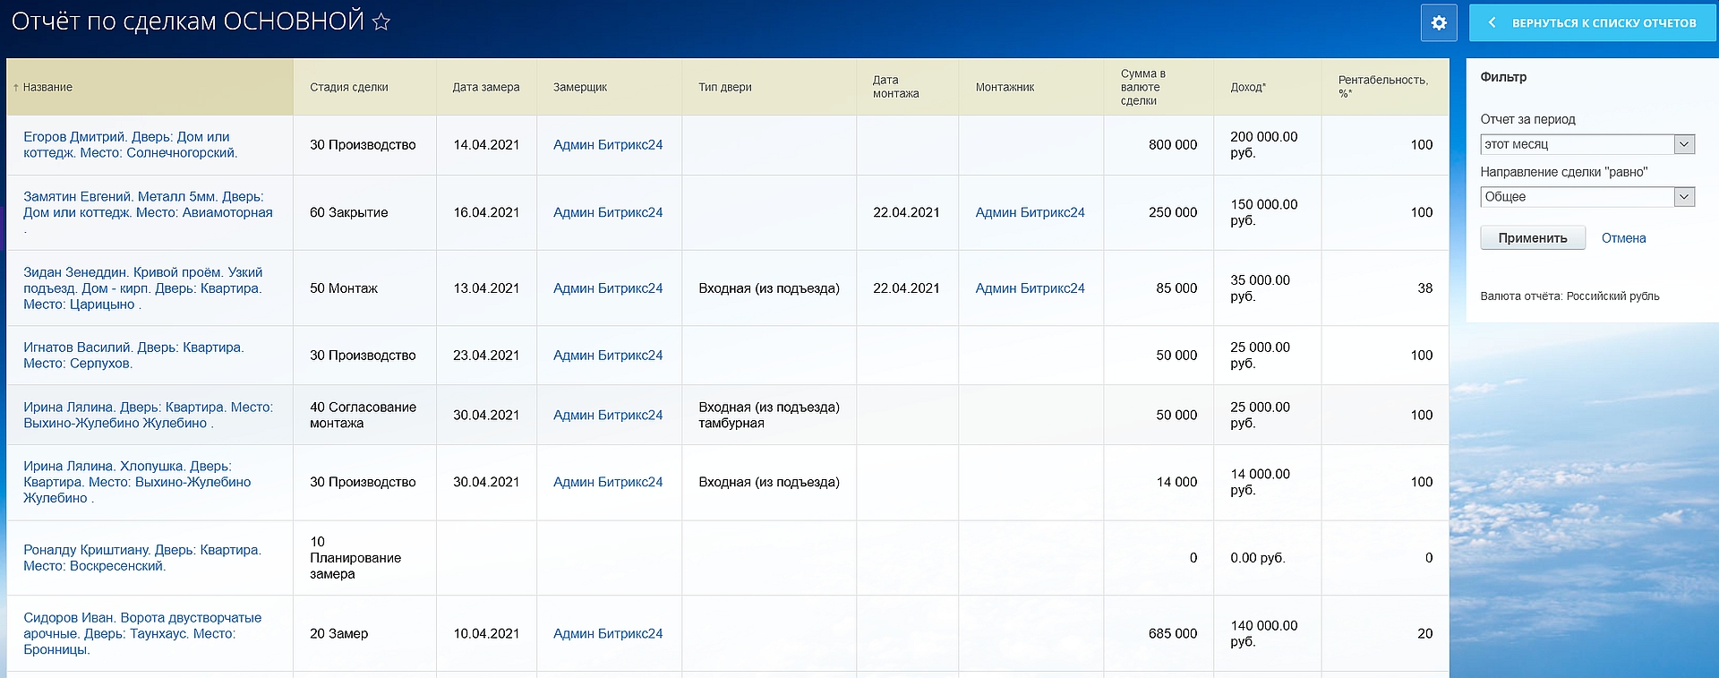This screenshot has width=1719, height=678.
Task: Click the Отмена filter link
Action: (x=1623, y=238)
